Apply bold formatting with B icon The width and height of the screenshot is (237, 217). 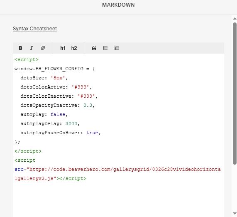tap(21, 48)
